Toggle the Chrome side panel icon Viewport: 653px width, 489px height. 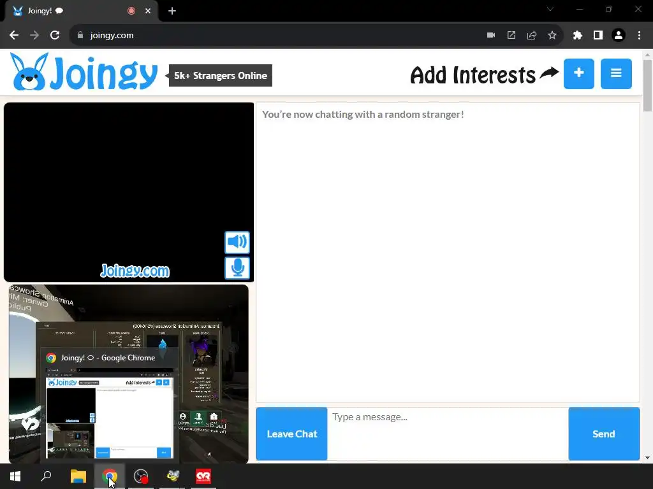coord(598,36)
